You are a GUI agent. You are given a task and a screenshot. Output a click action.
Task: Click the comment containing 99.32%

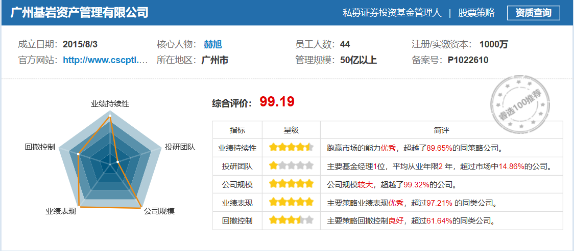coord(393,185)
